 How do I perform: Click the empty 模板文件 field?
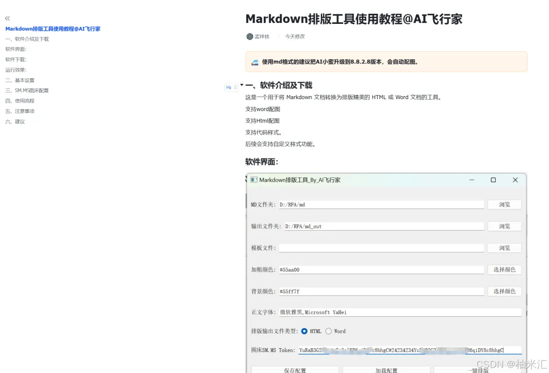[x=381, y=248]
